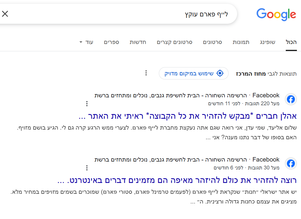This screenshot has width=301, height=219.
Task: Open the הכול tab
Action: click(291, 42)
